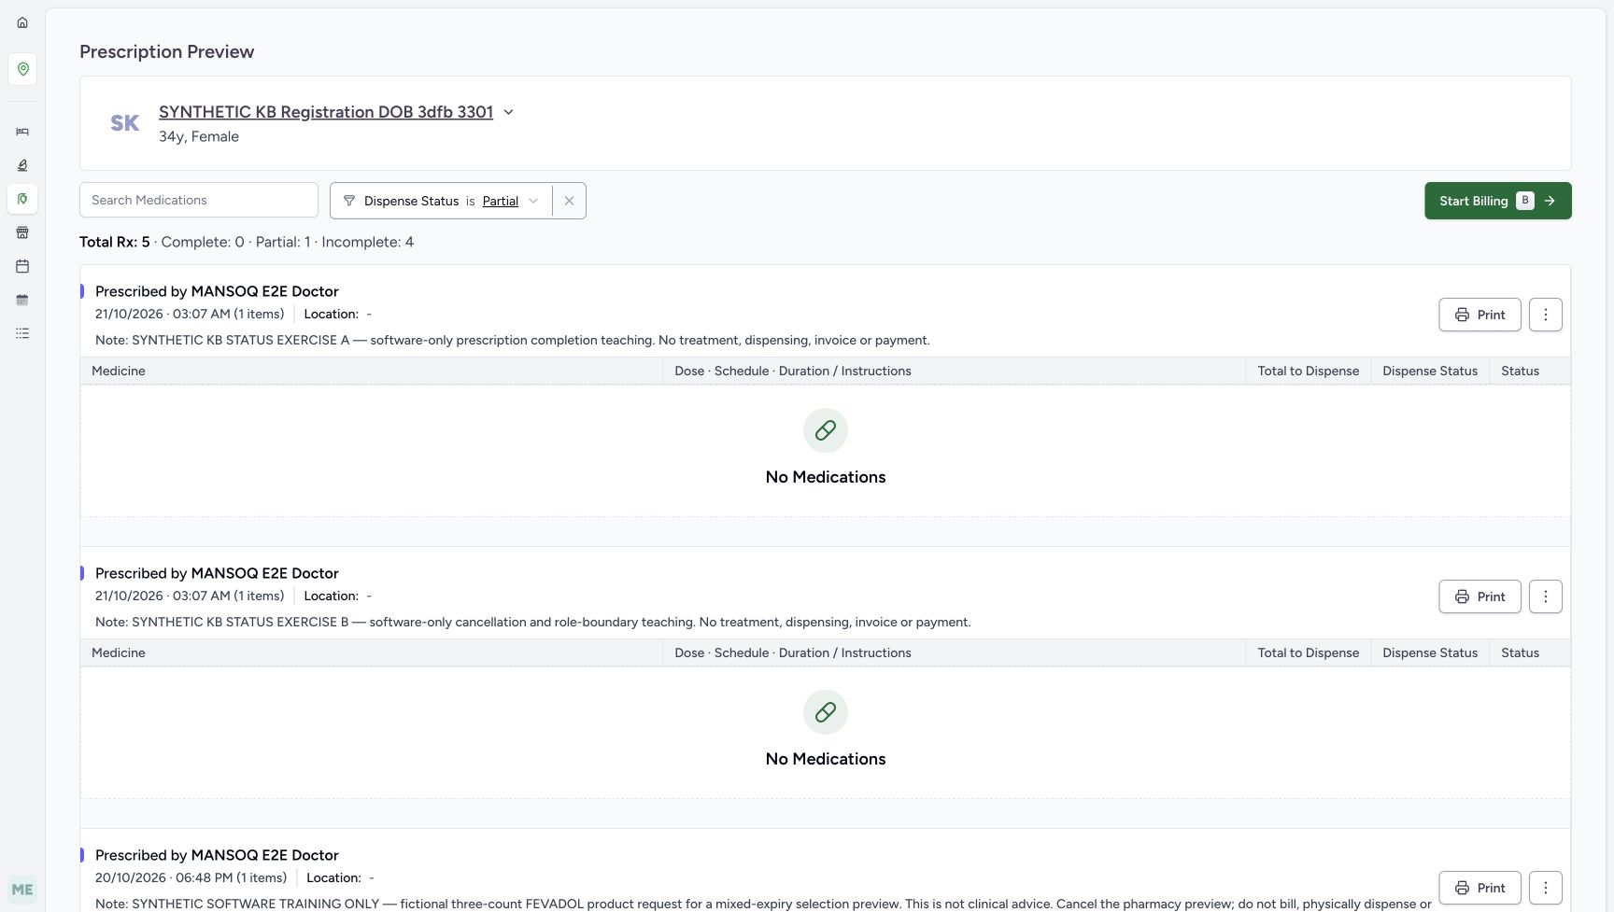Image resolution: width=1614 pixels, height=912 pixels.
Task: Click the filter funnel icon
Action: tap(349, 201)
